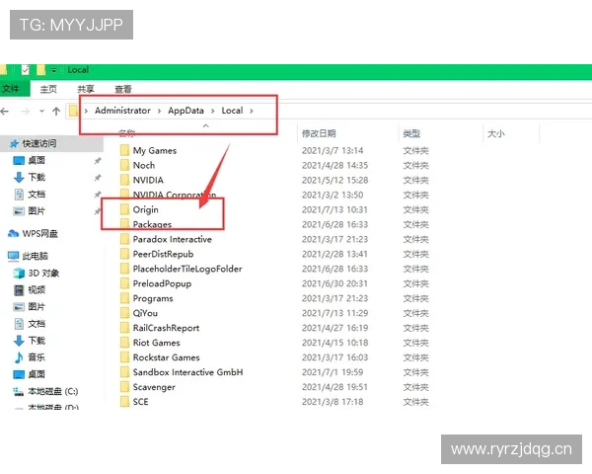Click Administrator in the address breadcrumb
592x474 pixels.
click(x=122, y=111)
